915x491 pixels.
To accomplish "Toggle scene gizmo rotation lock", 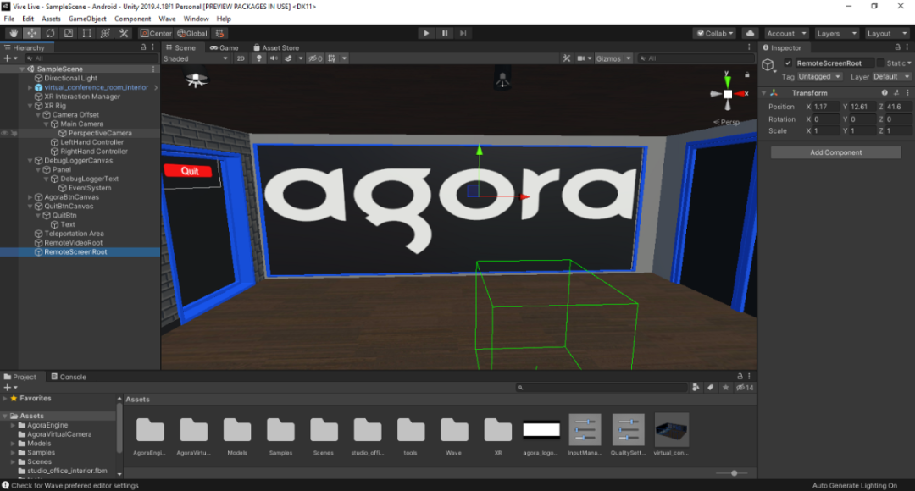I will [x=747, y=74].
